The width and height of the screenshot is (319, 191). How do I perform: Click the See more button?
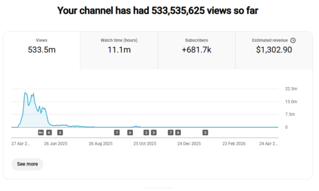click(27, 164)
